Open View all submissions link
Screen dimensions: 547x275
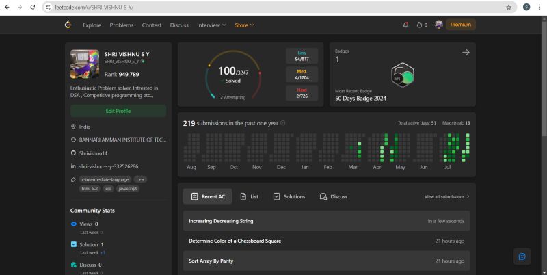point(446,196)
